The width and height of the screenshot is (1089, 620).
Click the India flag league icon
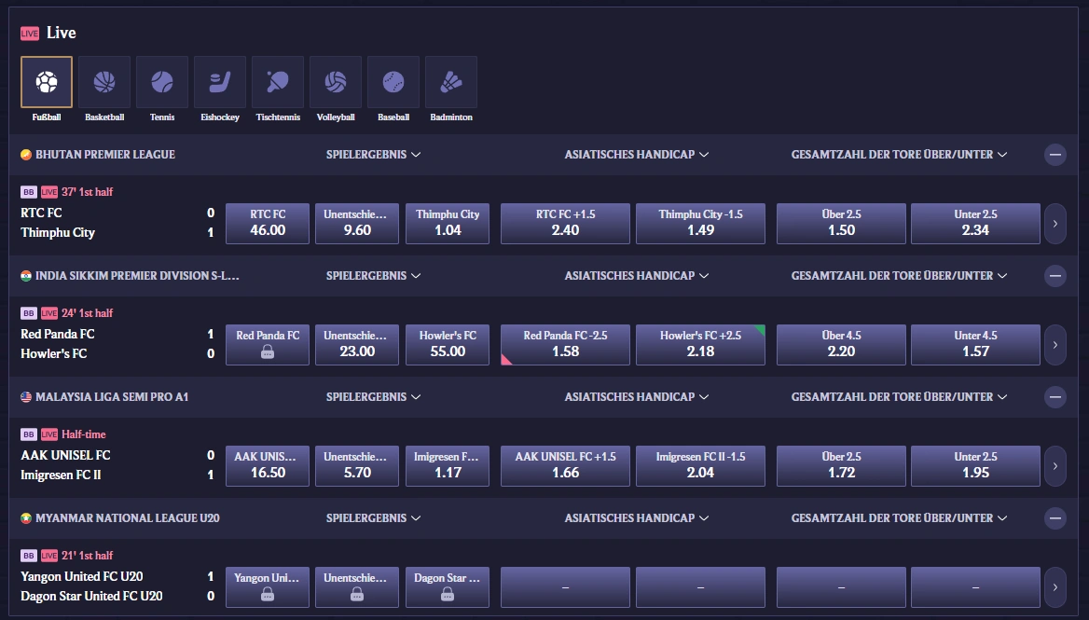[26, 276]
